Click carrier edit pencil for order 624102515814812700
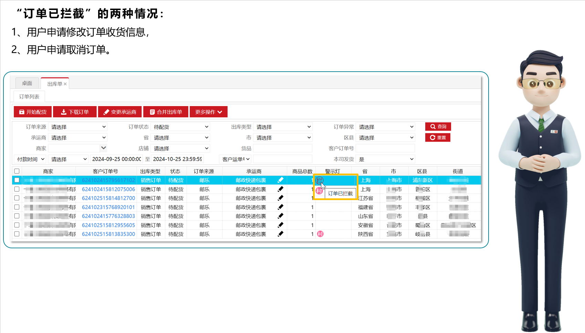The height and width of the screenshot is (333, 585). pyautogui.click(x=281, y=198)
